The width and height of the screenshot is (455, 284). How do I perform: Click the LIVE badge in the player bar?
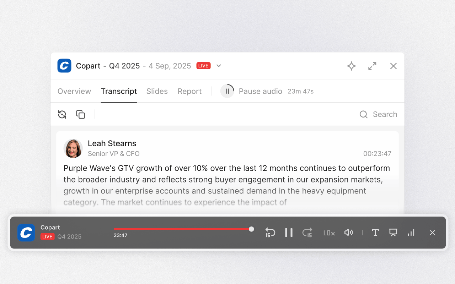[47, 236]
